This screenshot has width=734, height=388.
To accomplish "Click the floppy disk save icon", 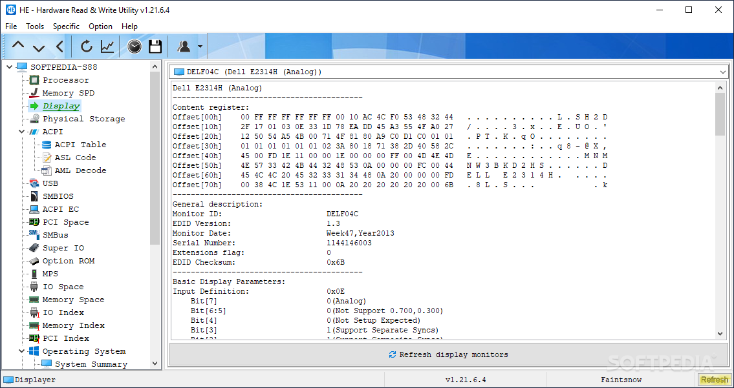I will click(x=155, y=46).
